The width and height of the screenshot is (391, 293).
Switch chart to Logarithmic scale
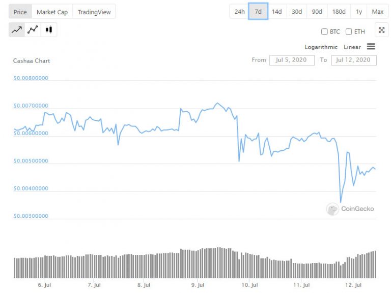(x=321, y=47)
